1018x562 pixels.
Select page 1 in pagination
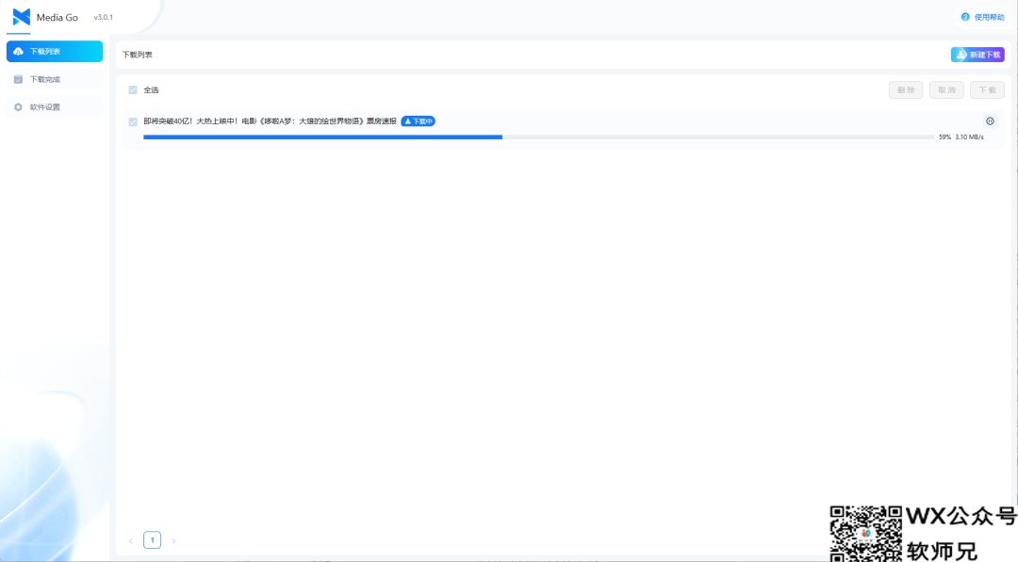[x=152, y=540]
